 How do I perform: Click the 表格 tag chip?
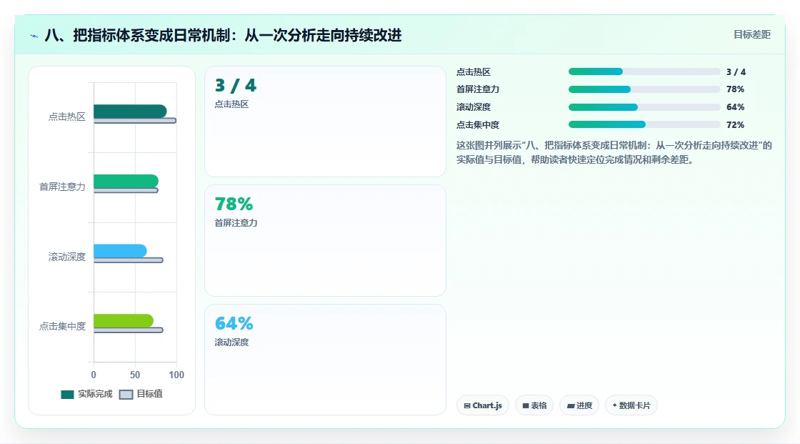tap(534, 405)
